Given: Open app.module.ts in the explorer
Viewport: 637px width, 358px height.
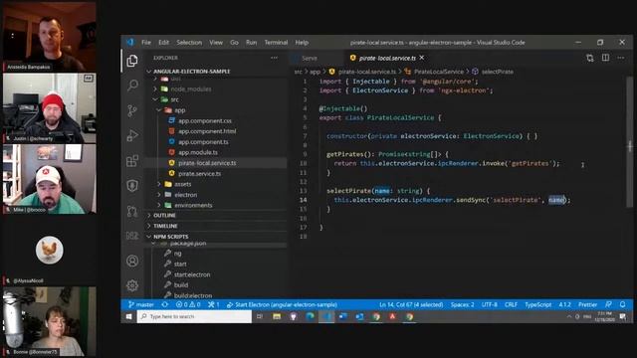Looking at the screenshot, I should [198, 152].
